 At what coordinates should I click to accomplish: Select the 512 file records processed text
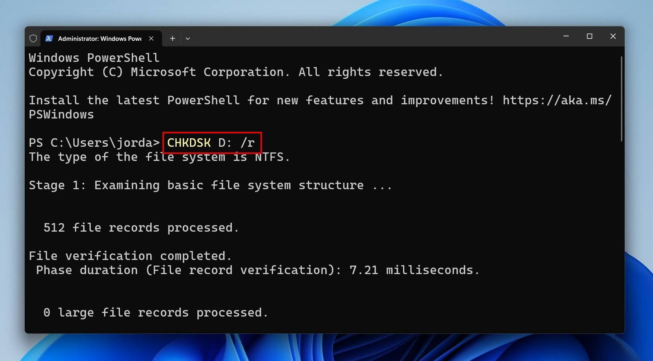click(x=141, y=227)
